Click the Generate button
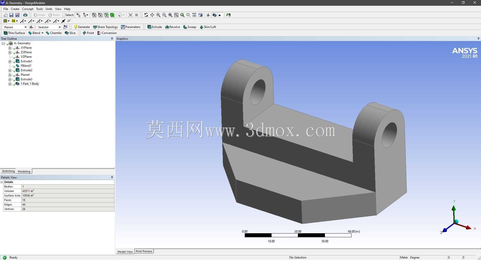The height and width of the screenshot is (260, 481). [x=82, y=27]
